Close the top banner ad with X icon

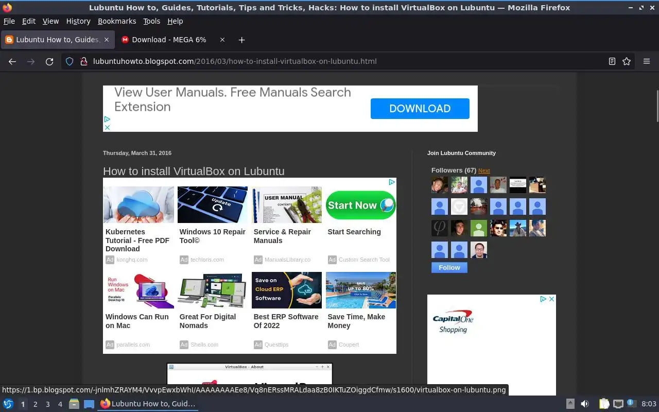coord(107,127)
